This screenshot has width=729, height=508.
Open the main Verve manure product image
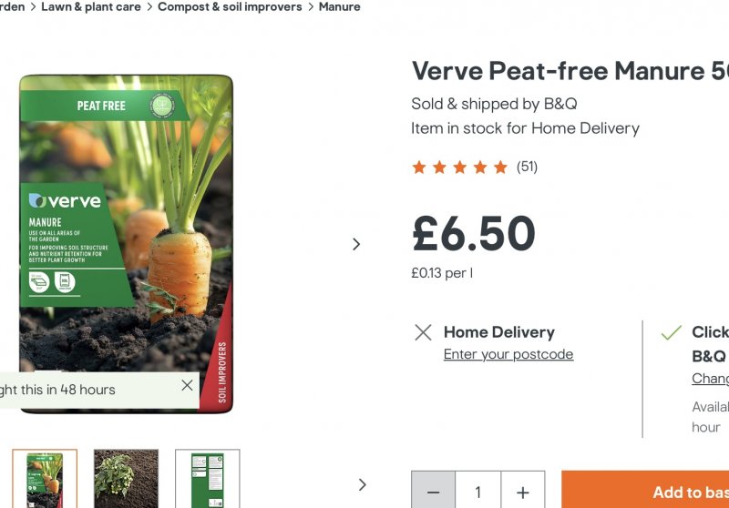pyautogui.click(x=126, y=244)
